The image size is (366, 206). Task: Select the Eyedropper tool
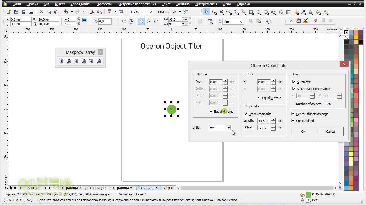pyautogui.click(x=303, y=12)
